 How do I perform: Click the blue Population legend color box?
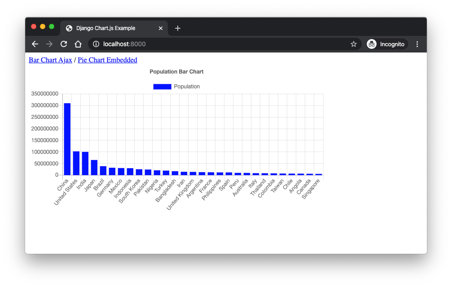pyautogui.click(x=162, y=86)
